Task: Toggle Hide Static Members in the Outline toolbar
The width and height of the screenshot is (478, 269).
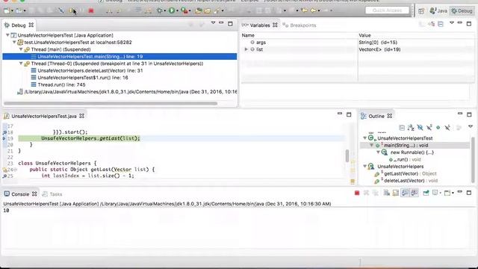Action: point(429,128)
